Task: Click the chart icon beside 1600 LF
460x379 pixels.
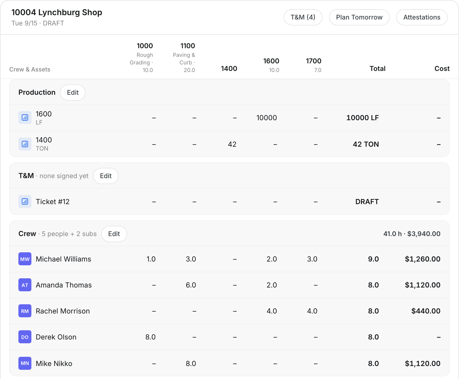Action: pyautogui.click(x=25, y=118)
